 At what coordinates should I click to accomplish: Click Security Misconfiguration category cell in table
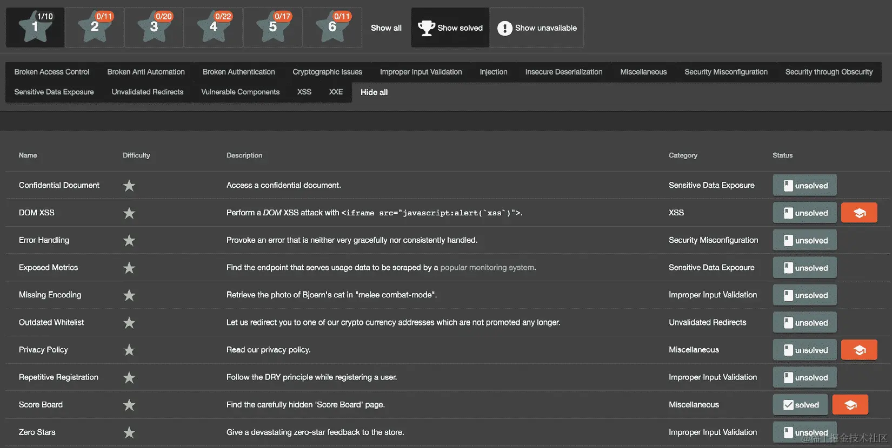pyautogui.click(x=713, y=240)
